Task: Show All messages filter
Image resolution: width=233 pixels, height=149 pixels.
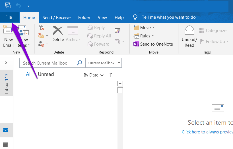Action: pos(29,74)
